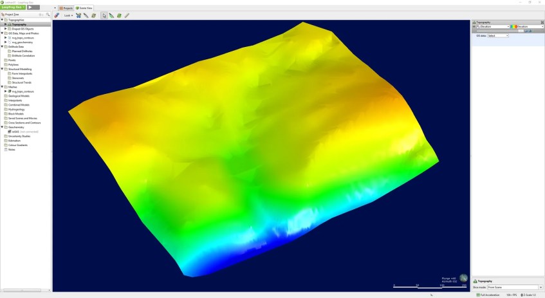The image size is (545, 298).
Task: Select mvg_geochemistry in the tree
Action: tap(23, 42)
